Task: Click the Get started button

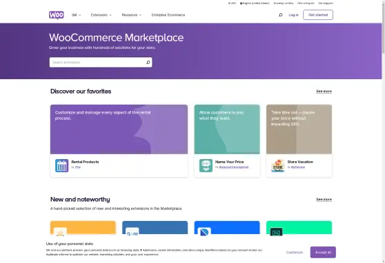Action: coord(318,15)
